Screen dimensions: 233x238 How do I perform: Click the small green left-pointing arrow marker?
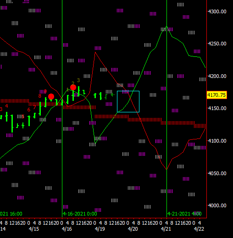[x=113, y=95]
